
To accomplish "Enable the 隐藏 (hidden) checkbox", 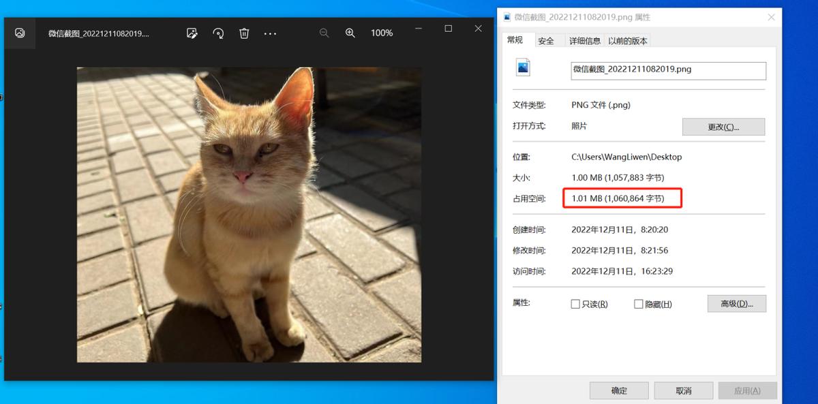I will (x=639, y=303).
